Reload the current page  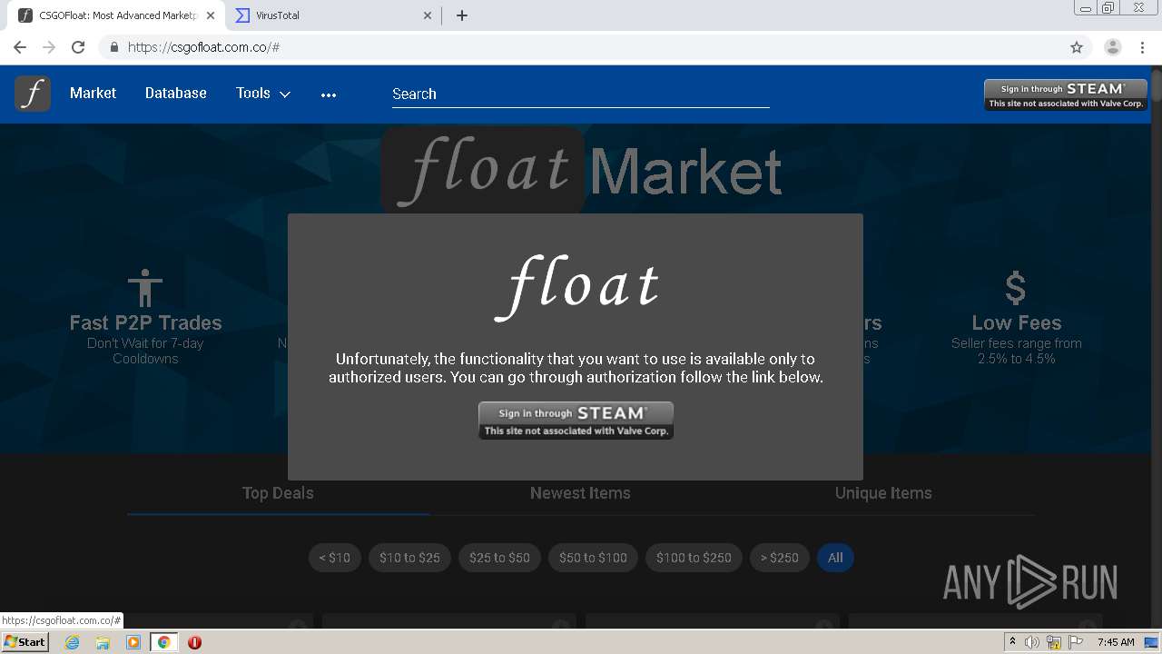(78, 47)
